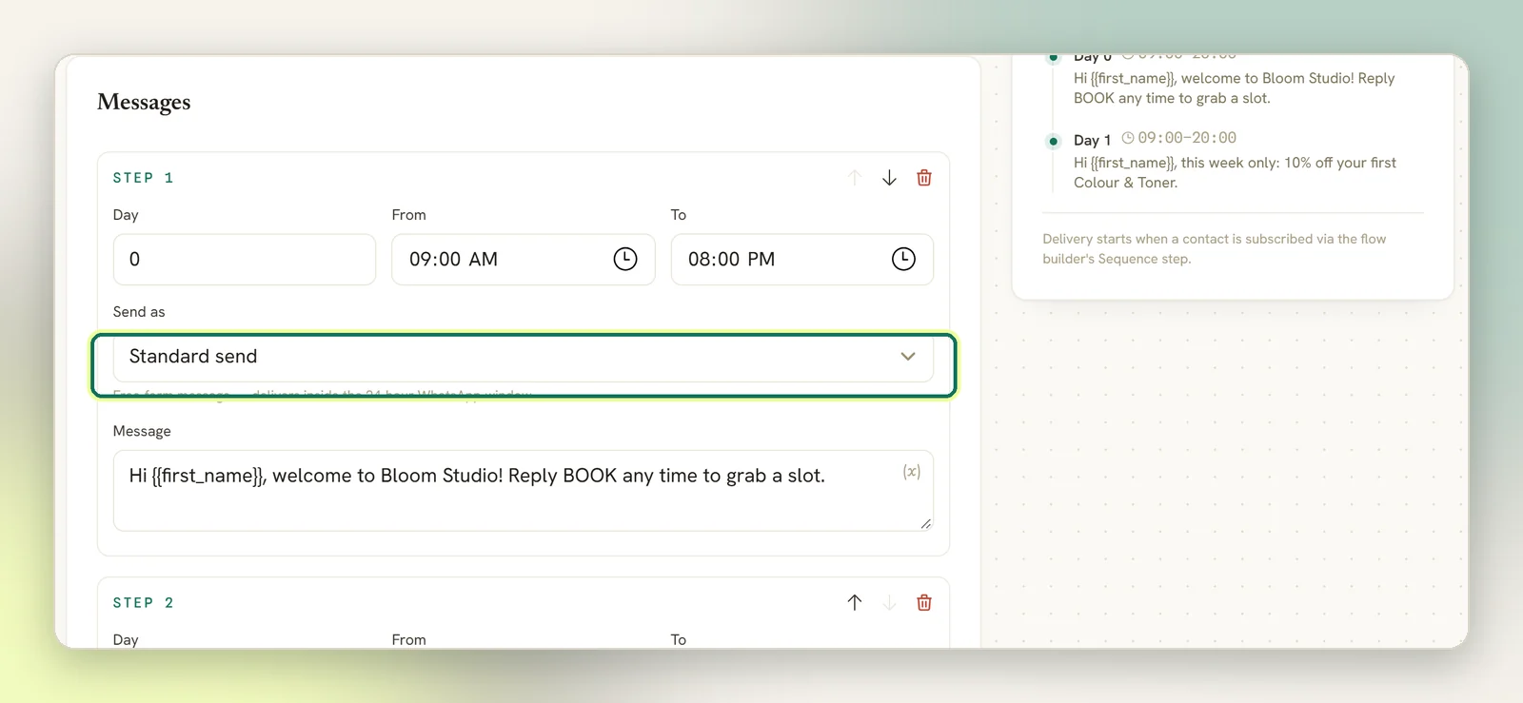This screenshot has height=703, width=1523.
Task: Insert variable via the (x) icon
Action: click(912, 472)
